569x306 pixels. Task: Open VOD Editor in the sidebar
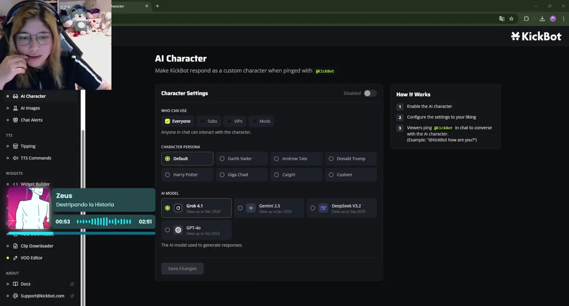(x=31, y=258)
